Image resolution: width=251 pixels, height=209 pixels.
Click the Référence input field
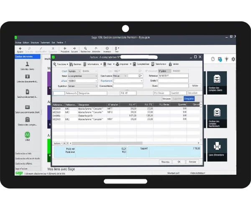click(x=173, y=76)
